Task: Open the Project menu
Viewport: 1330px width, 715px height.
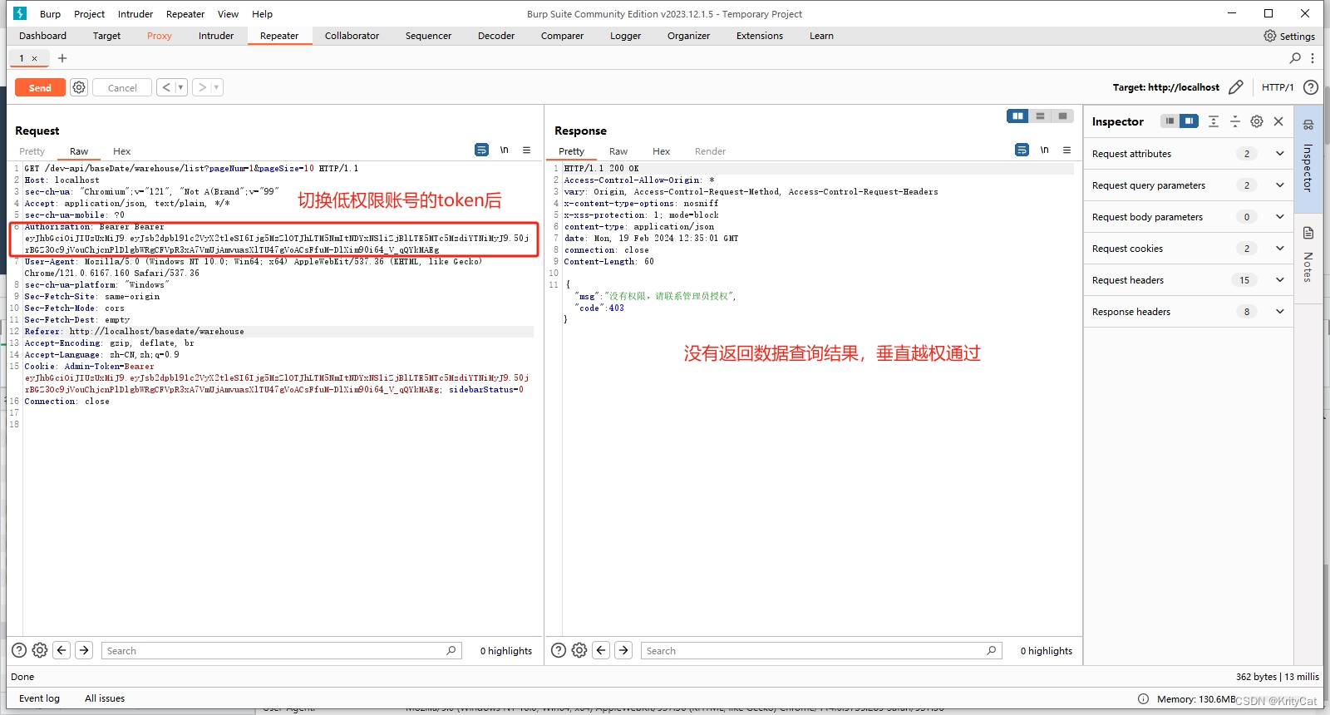Action: [89, 14]
